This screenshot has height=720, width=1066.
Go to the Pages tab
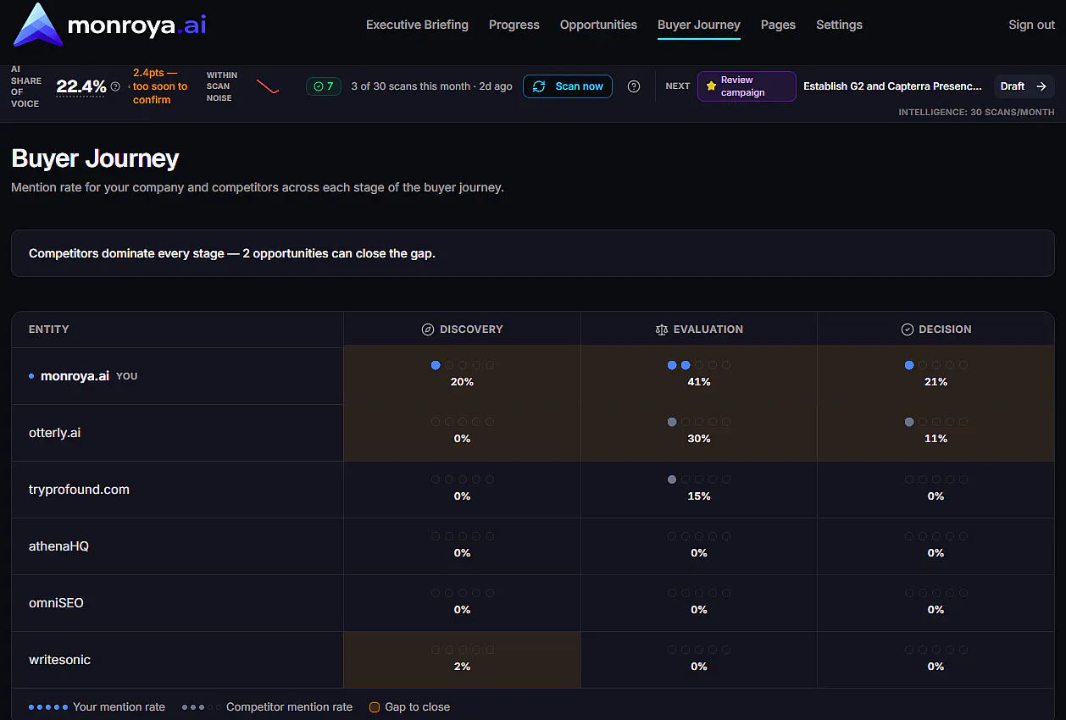coord(778,25)
